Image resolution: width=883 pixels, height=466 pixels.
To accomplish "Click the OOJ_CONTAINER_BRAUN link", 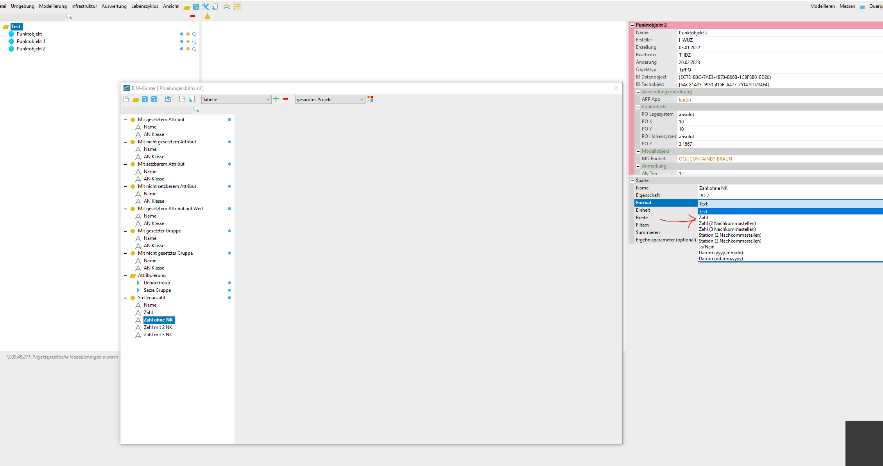I will [705, 159].
